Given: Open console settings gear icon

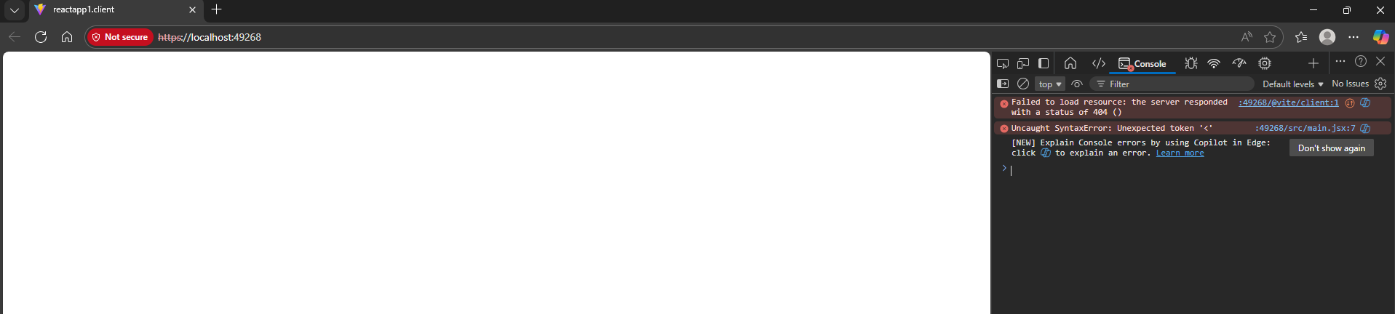Looking at the screenshot, I should click(x=1380, y=84).
